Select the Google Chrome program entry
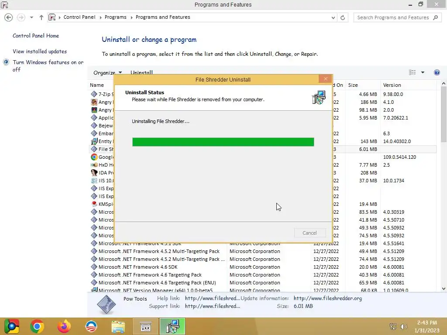Screen dimensions: 447x335 pos(102,157)
